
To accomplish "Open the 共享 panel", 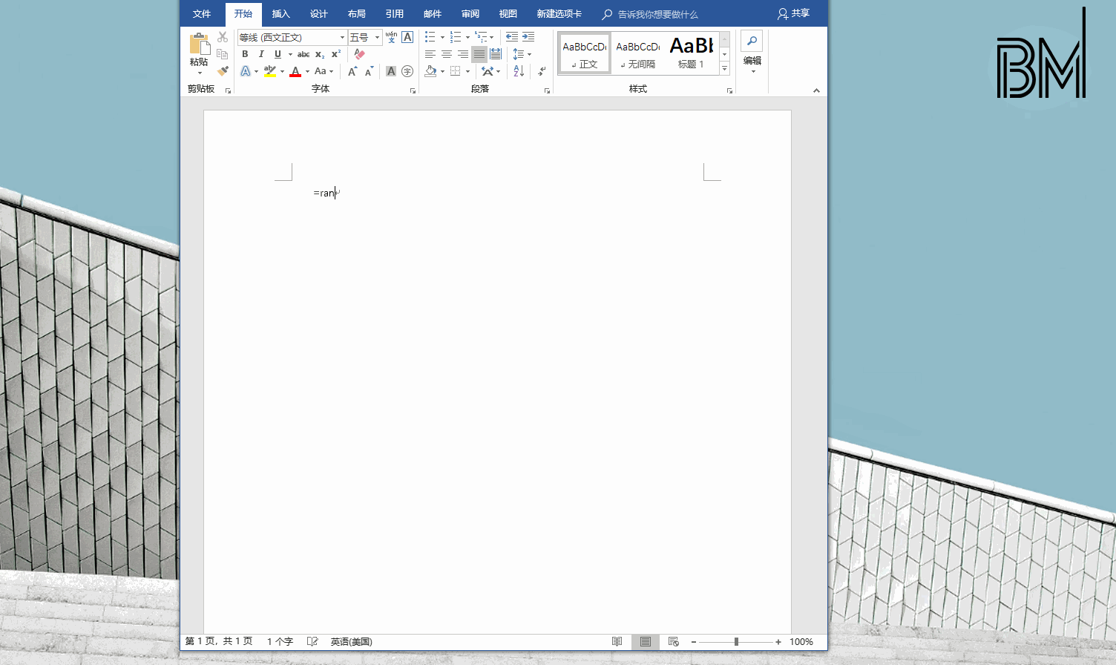I will (x=794, y=13).
